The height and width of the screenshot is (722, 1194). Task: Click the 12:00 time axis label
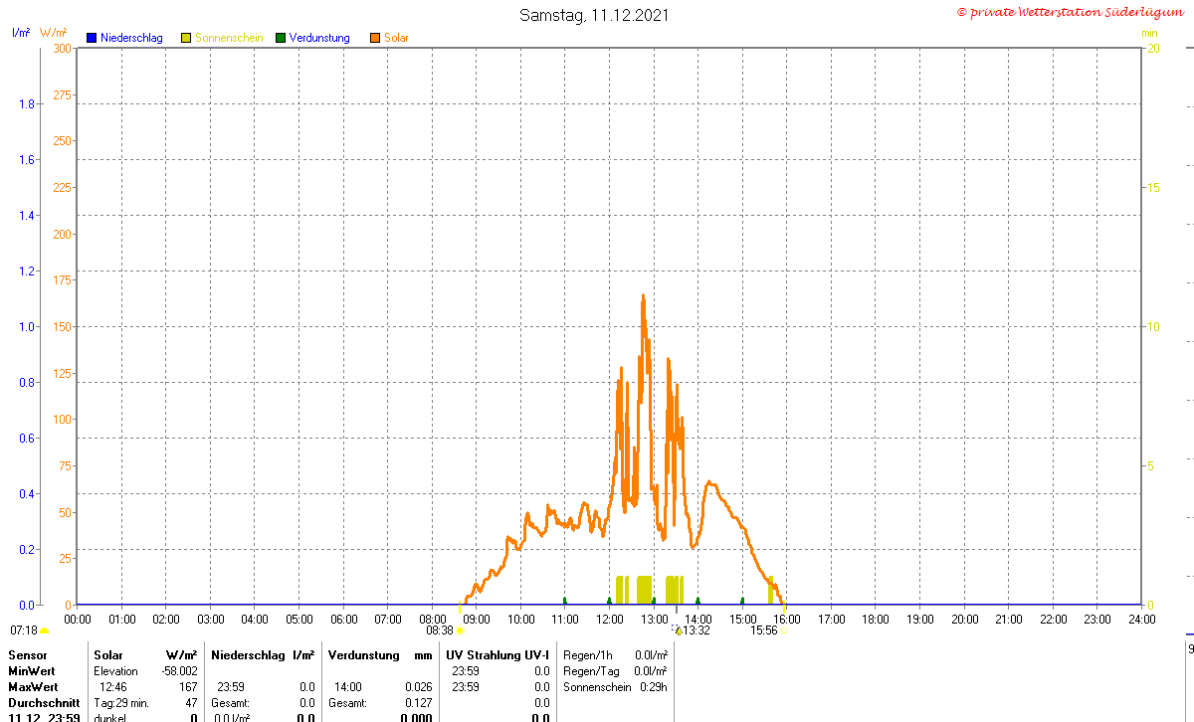pyautogui.click(x=609, y=619)
